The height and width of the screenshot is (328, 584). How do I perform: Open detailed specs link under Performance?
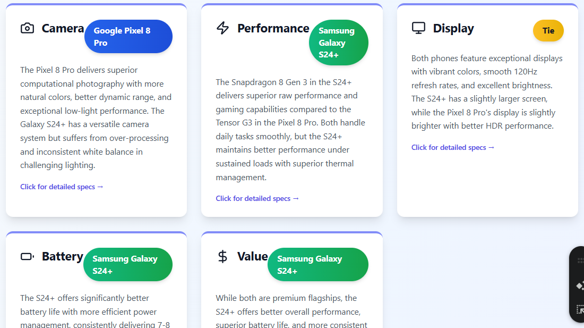click(257, 199)
